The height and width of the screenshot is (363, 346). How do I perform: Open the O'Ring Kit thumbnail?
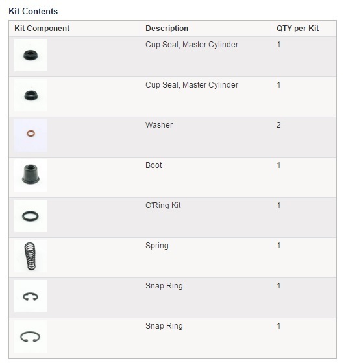pos(31,216)
